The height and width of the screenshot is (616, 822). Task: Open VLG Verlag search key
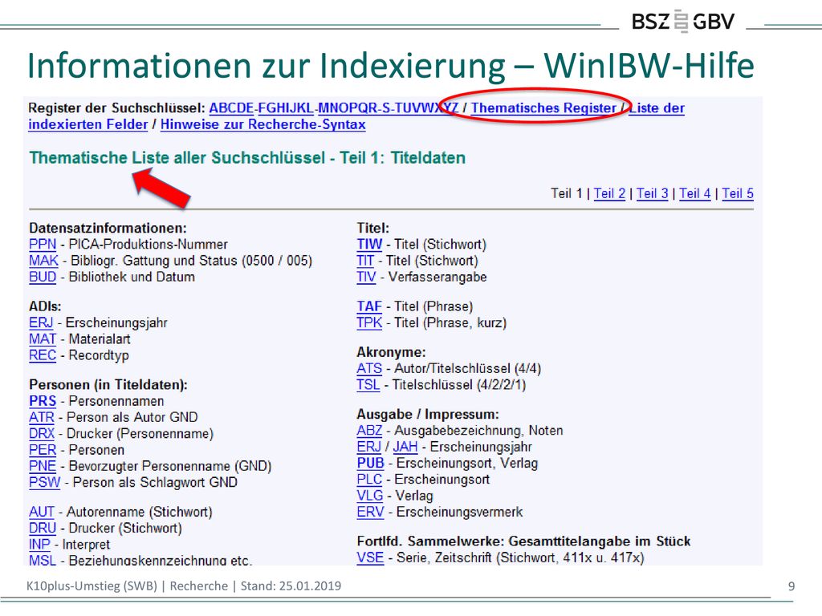pyautogui.click(x=370, y=496)
